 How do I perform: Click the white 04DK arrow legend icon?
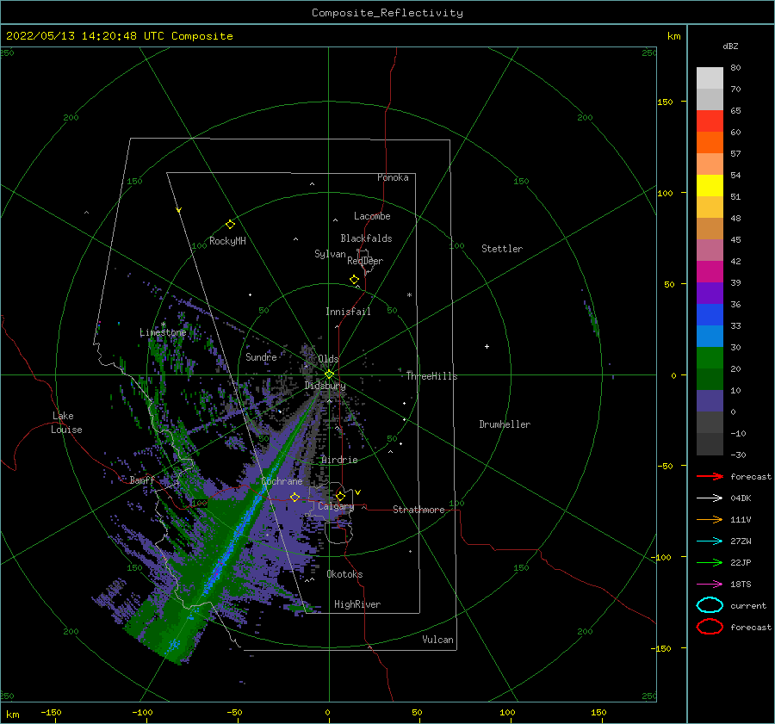tap(710, 498)
